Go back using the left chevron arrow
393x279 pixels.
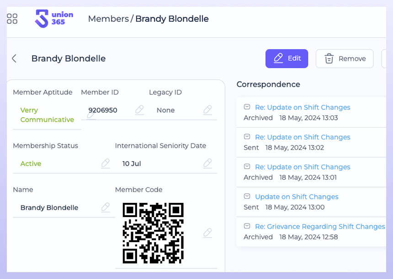14,58
